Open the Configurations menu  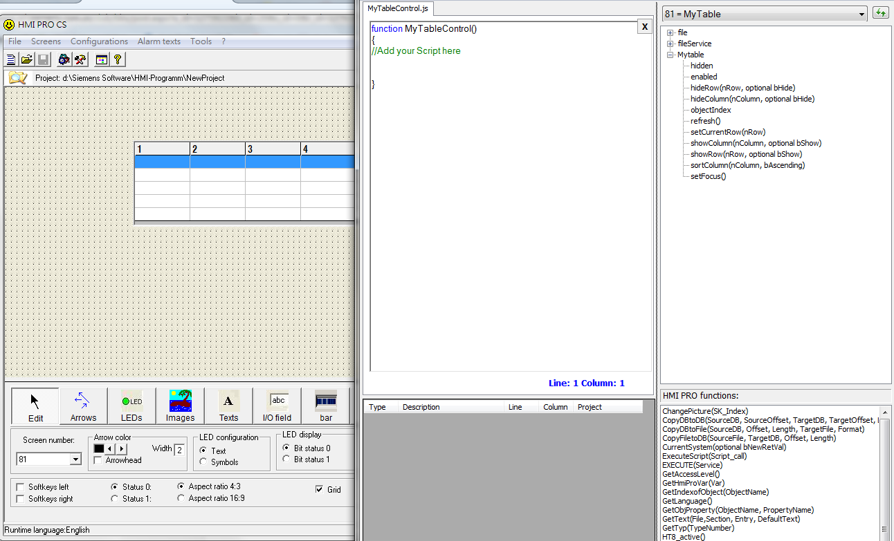tap(99, 41)
